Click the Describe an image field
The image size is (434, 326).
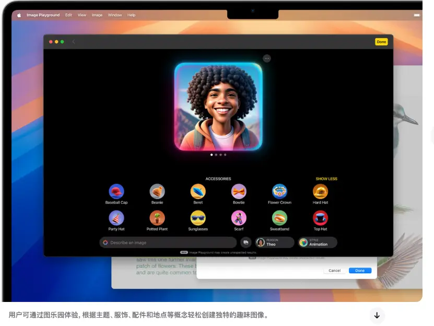pos(168,242)
